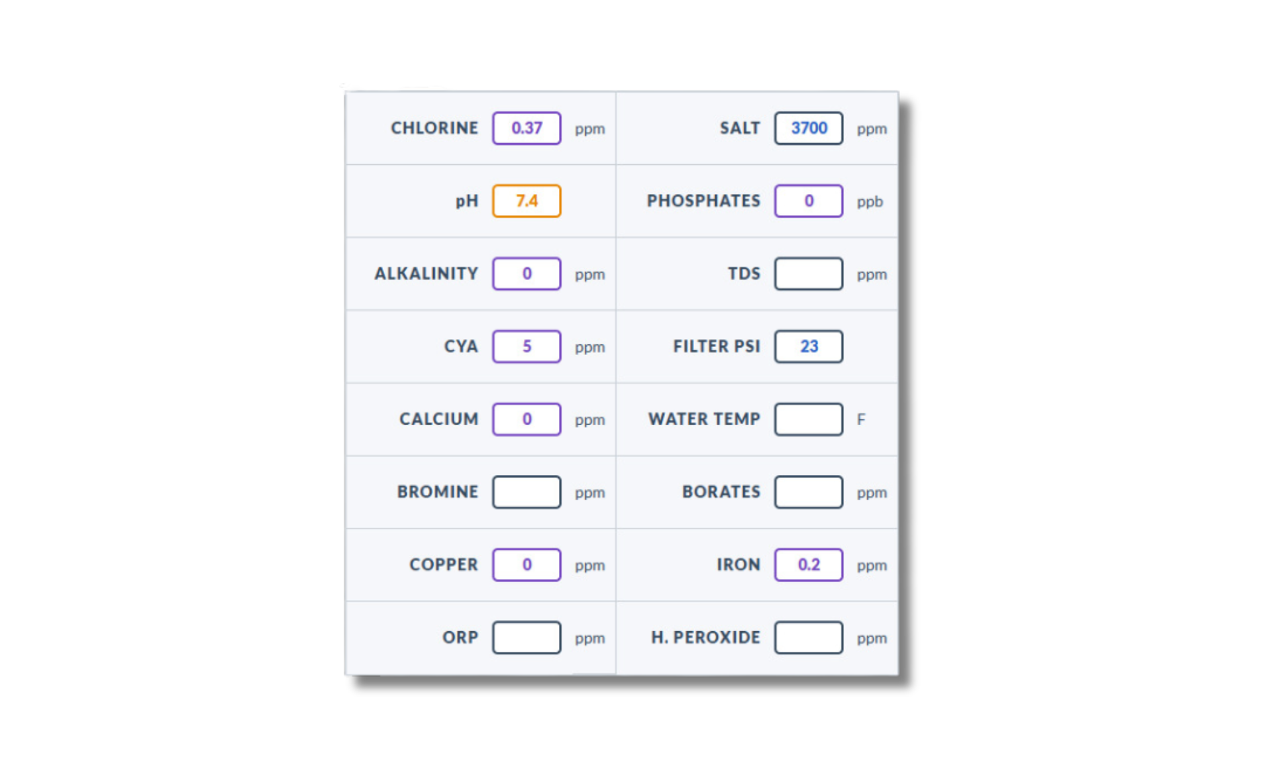
Task: Select the Copper ppm input
Action: (x=526, y=565)
